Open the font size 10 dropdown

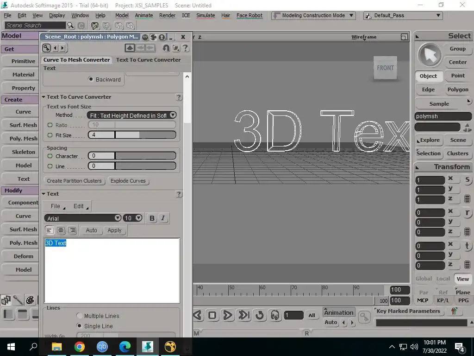pyautogui.click(x=133, y=218)
